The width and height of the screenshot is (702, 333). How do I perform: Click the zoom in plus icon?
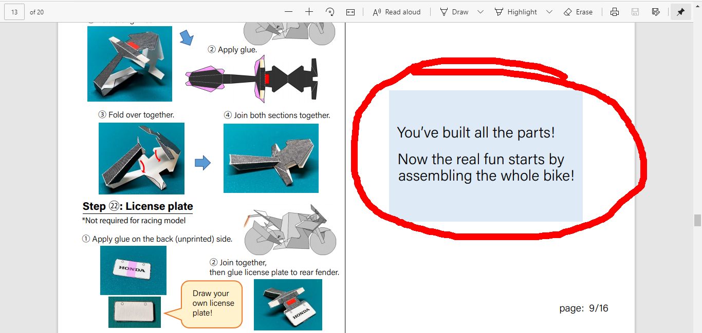[309, 12]
